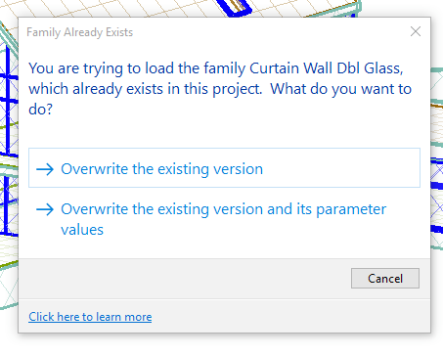Viewport: 443px width, 356px height.
Task: Click the olive green line in the background view
Action: tap(9, 265)
